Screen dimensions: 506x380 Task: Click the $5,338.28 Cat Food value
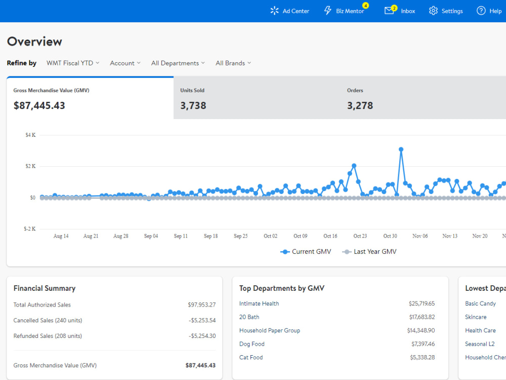[x=423, y=357]
